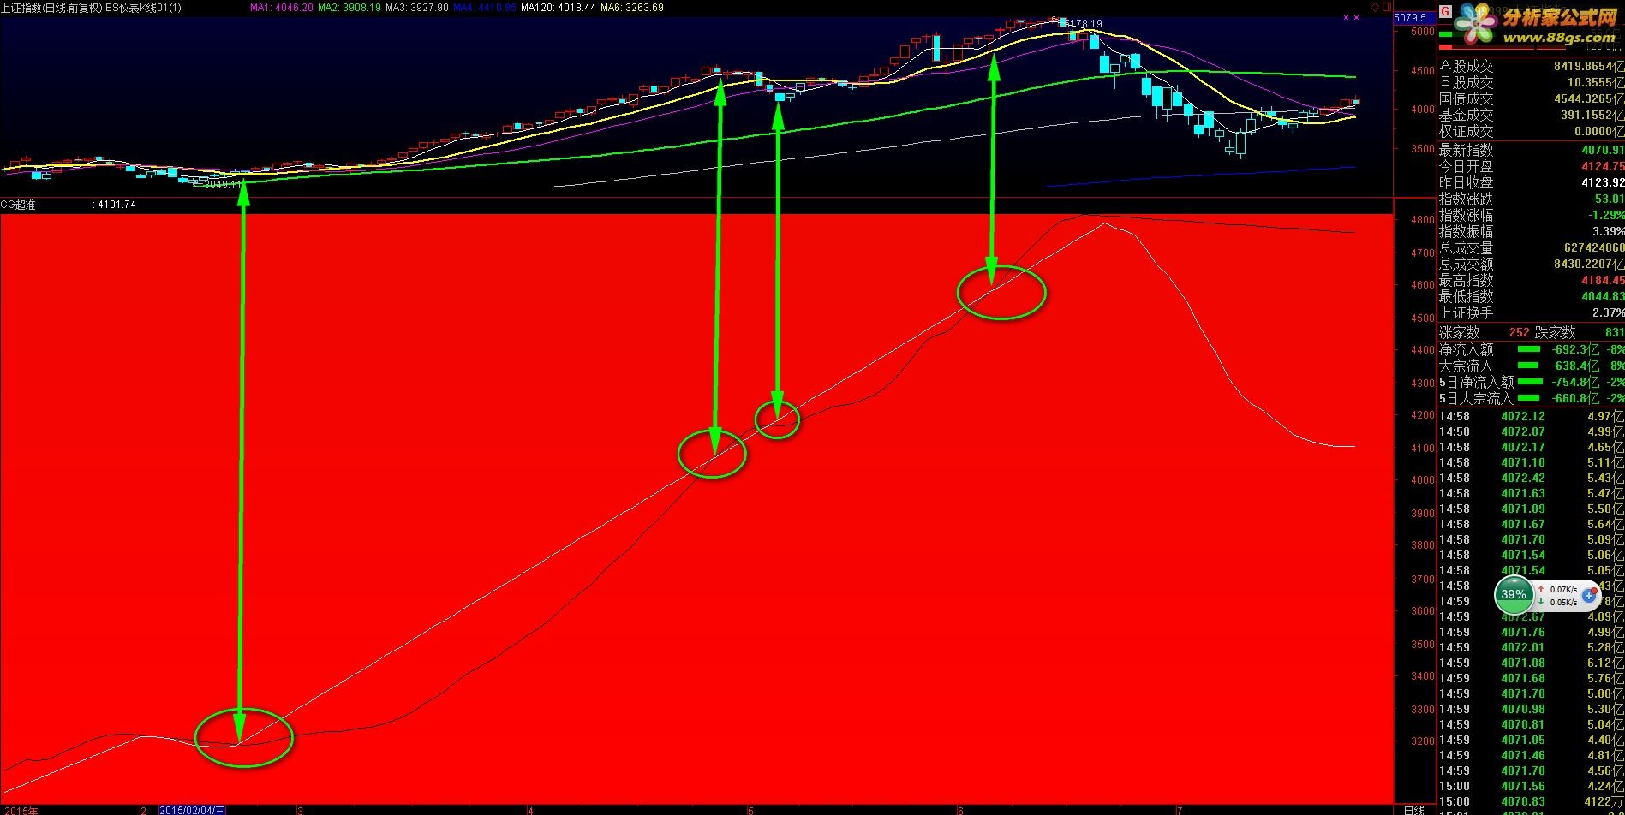
Task: Click the tick row priced 4071.10
Action: [x=1532, y=462]
